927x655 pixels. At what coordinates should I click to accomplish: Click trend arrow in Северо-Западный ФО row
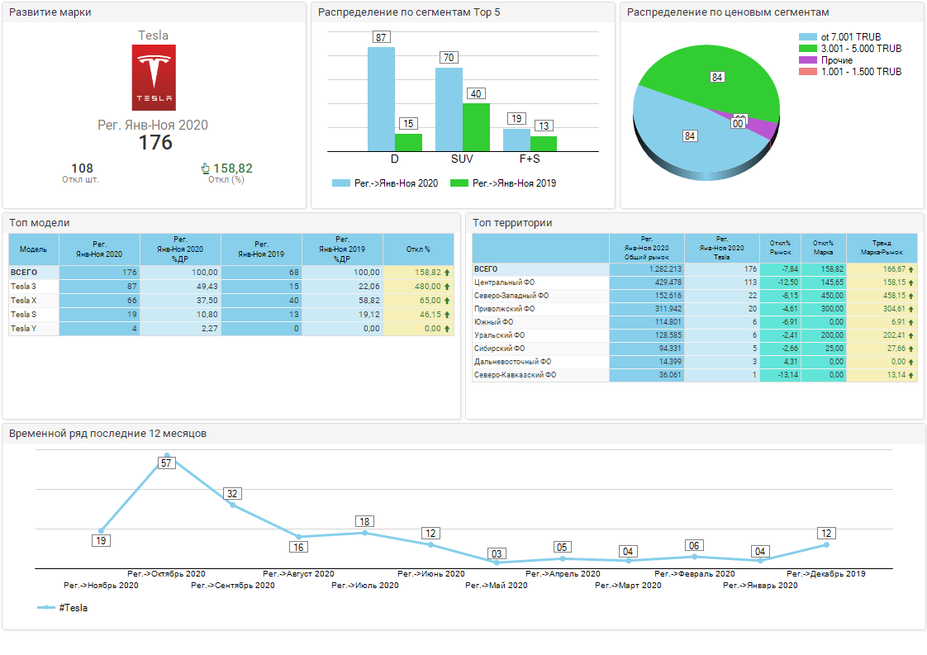(911, 296)
